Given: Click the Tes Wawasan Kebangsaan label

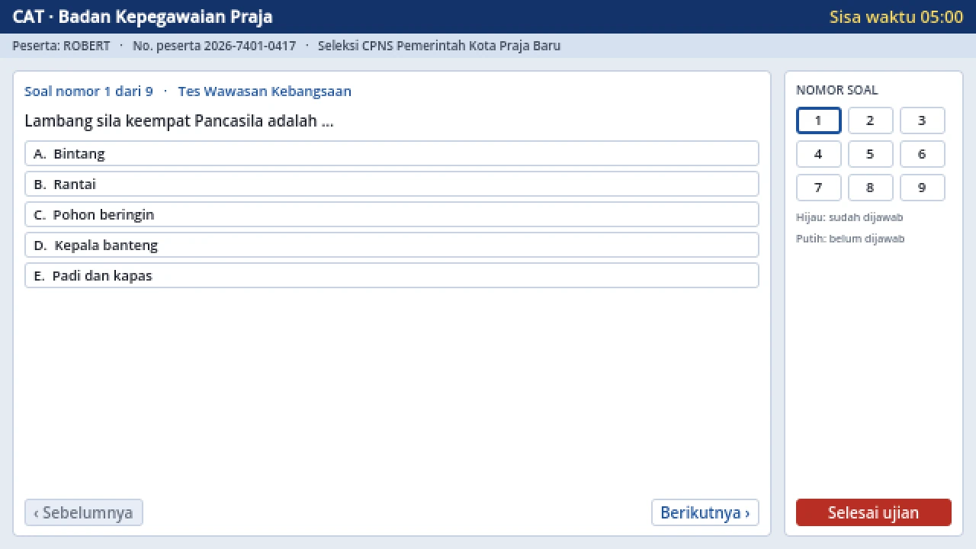Looking at the screenshot, I should click(x=265, y=91).
